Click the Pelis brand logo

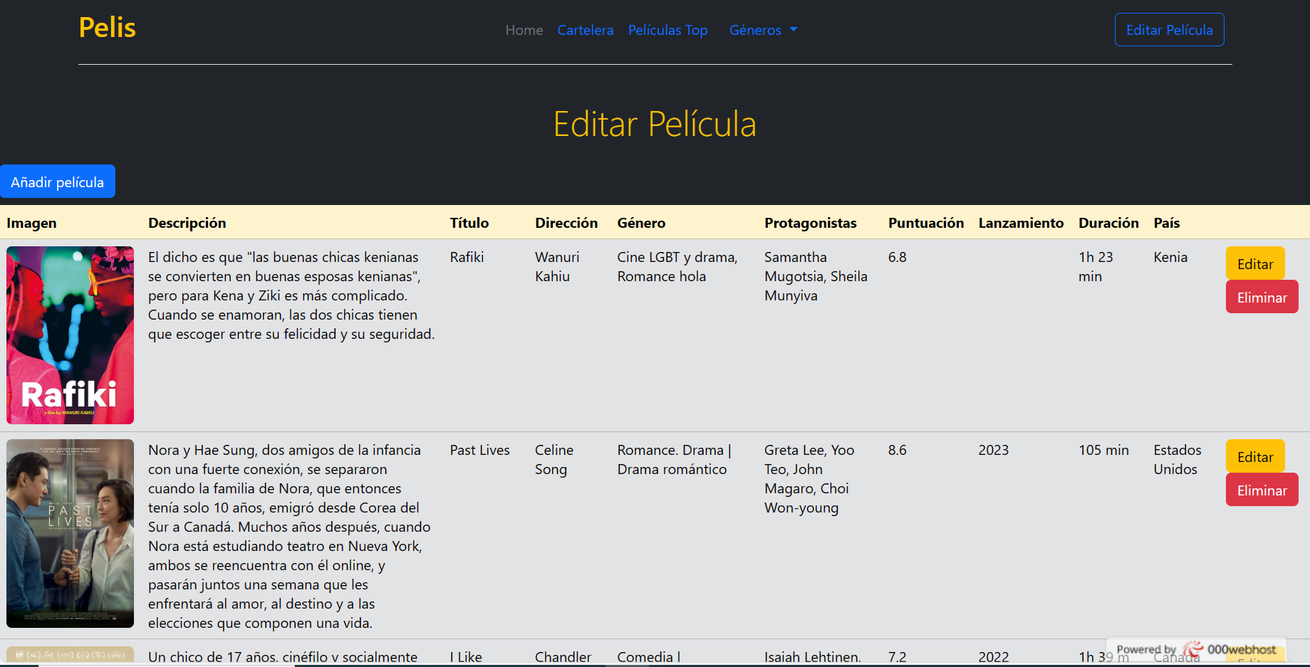pos(107,28)
